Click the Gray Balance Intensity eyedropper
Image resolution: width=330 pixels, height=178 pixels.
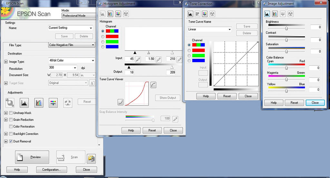pos(175,119)
